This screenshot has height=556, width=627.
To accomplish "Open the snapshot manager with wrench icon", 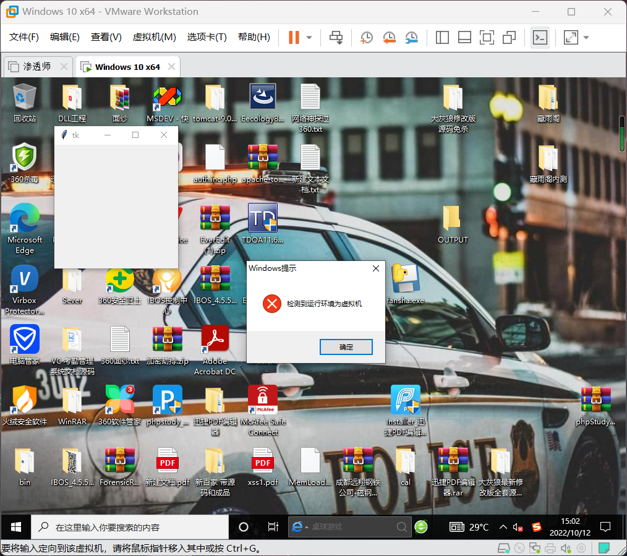I will (411, 38).
